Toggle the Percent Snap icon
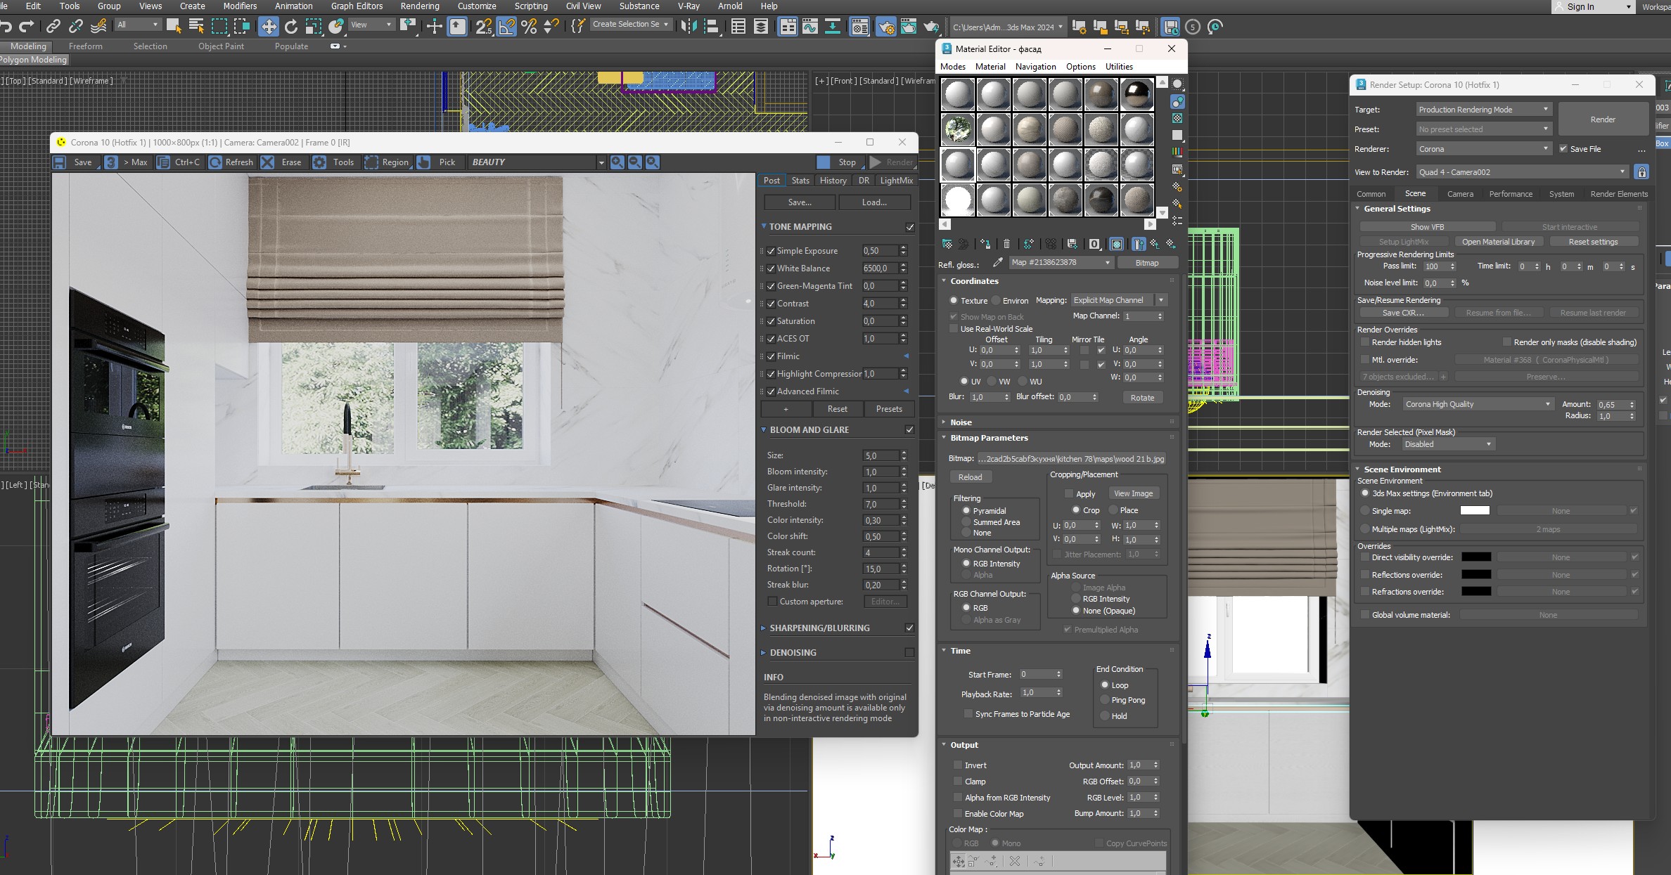This screenshot has width=1671, height=875. pos(530,27)
